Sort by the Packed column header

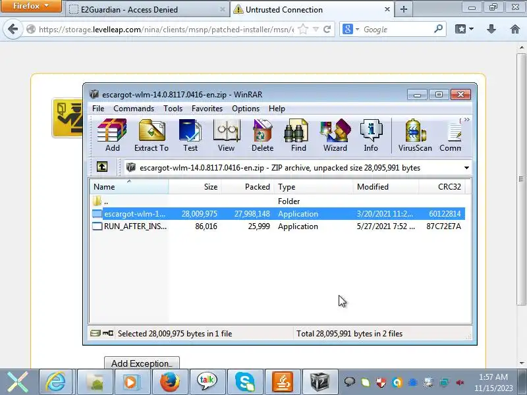248,187
